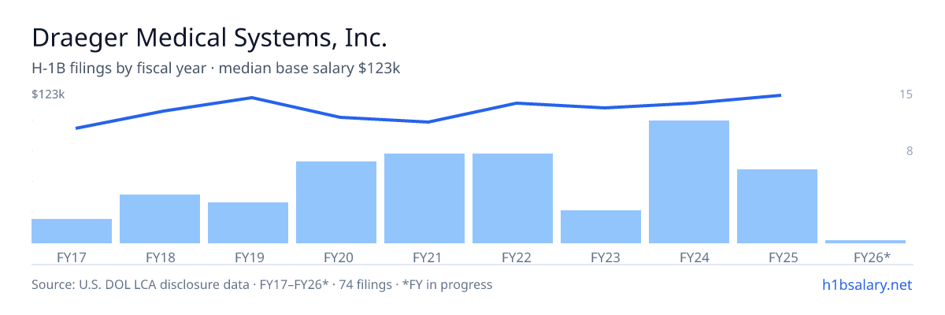Select the short FY23 bar

pyautogui.click(x=601, y=227)
